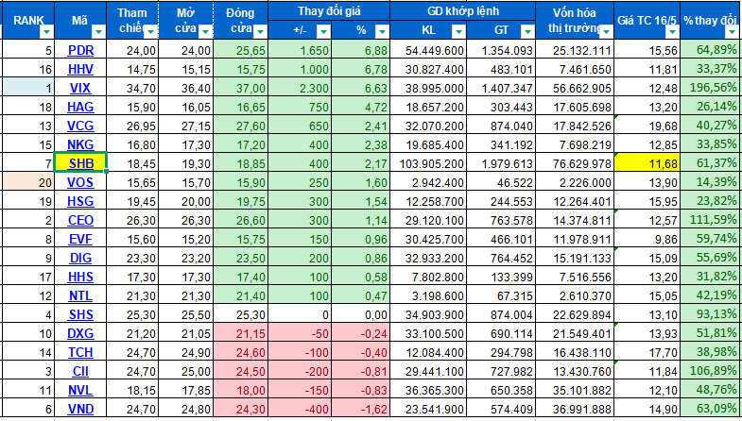Open the NTL ticker link

[x=80, y=295]
